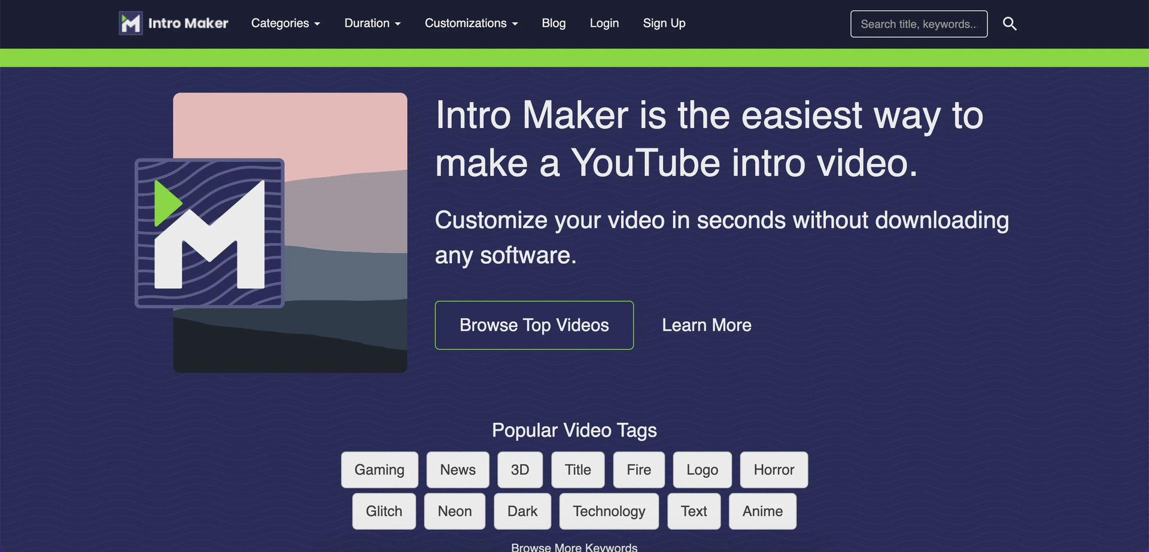Select the Fire tag
Image resolution: width=1149 pixels, height=552 pixels.
pyautogui.click(x=639, y=470)
